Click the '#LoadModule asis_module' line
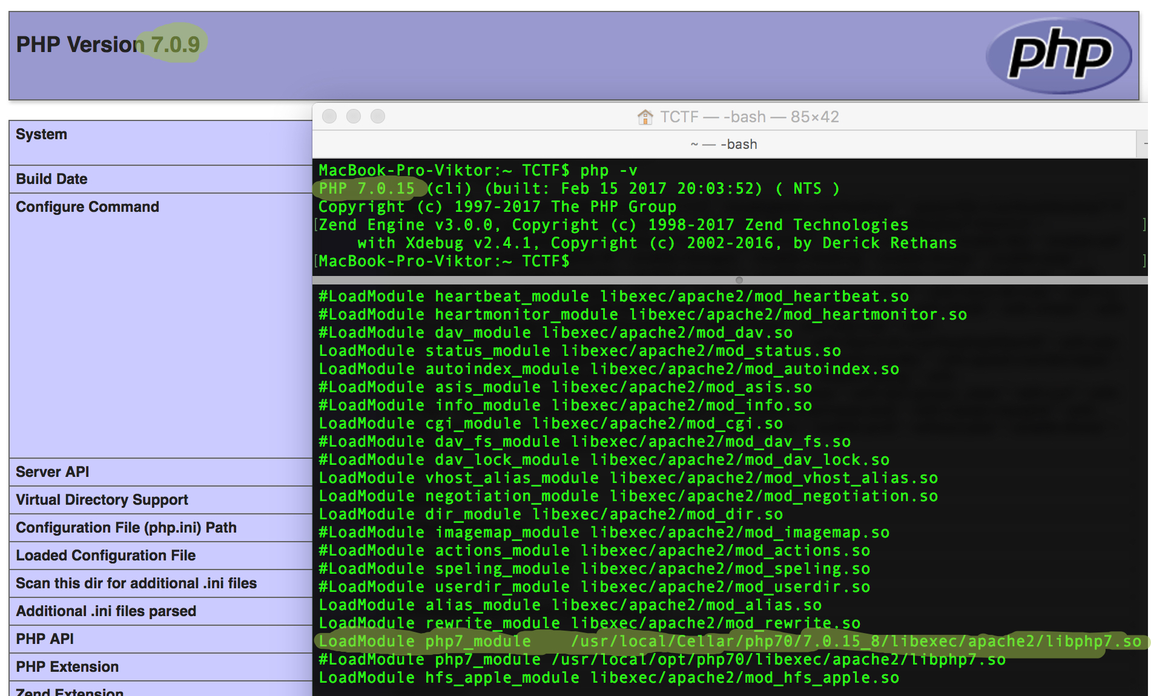1151x696 pixels. (565, 387)
